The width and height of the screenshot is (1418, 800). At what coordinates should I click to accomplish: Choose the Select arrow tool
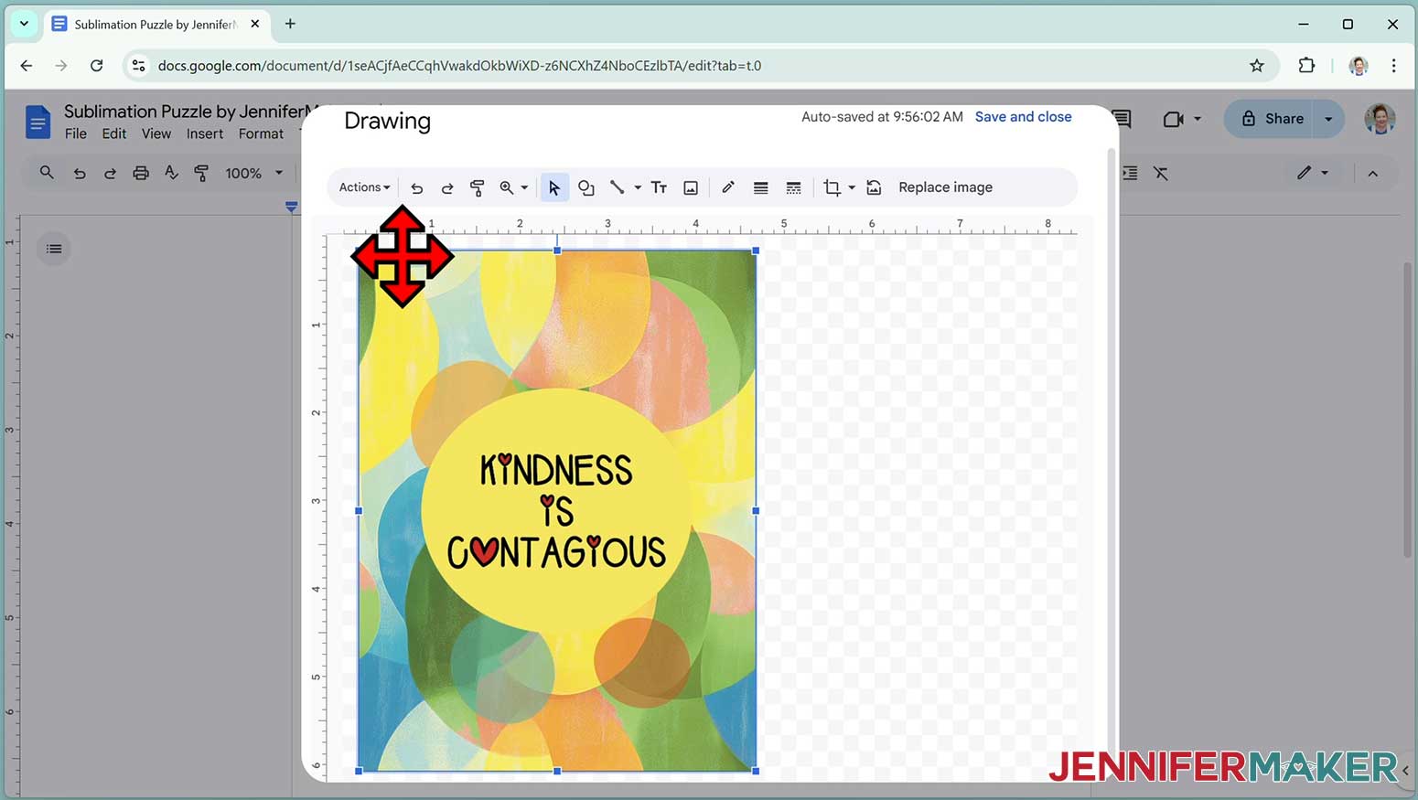[x=554, y=187]
